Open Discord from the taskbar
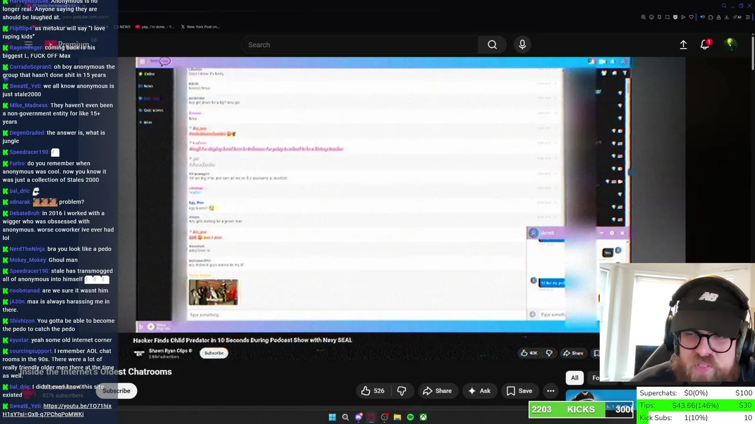Screen dimensions: 755x424 tap(359, 417)
